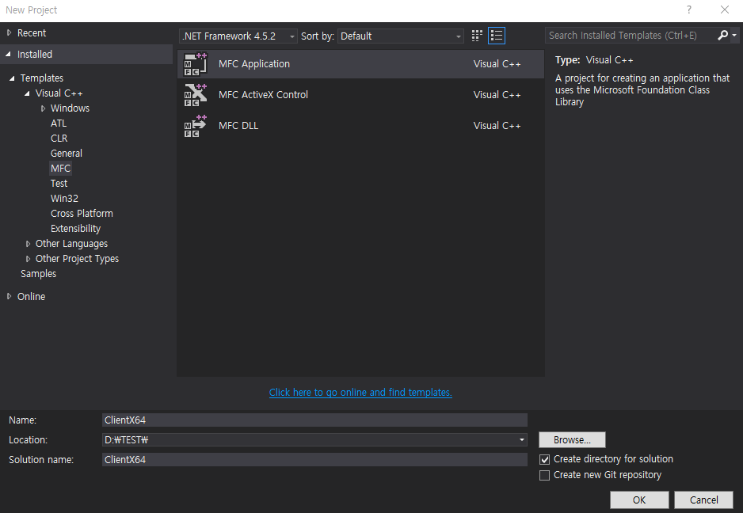Screen dimensions: 743x513
Task: Select the MFC Application name text
Action: coord(254,64)
